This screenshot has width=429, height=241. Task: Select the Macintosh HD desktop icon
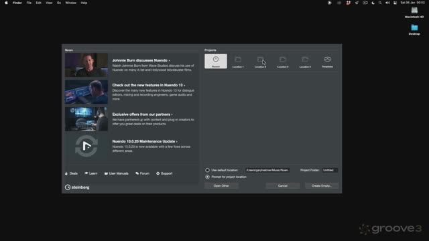pyautogui.click(x=414, y=13)
